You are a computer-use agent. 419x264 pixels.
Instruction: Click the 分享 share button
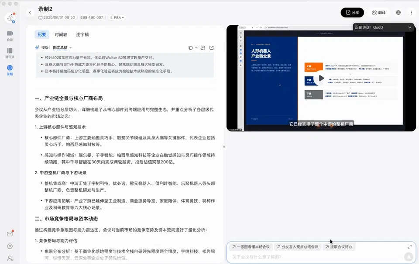[352, 13]
